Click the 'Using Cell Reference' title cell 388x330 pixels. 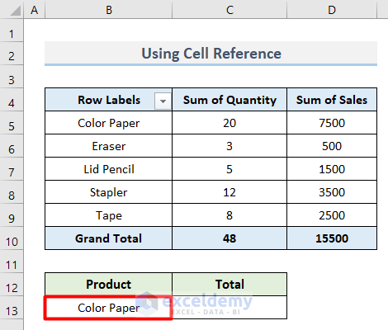tap(211, 54)
